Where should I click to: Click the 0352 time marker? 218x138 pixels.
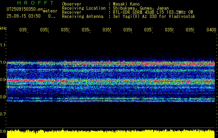coord(44,30)
